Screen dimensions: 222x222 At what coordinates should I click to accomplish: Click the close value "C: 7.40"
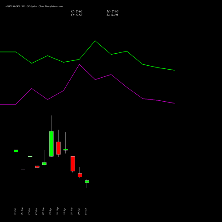click(x=77, y=12)
